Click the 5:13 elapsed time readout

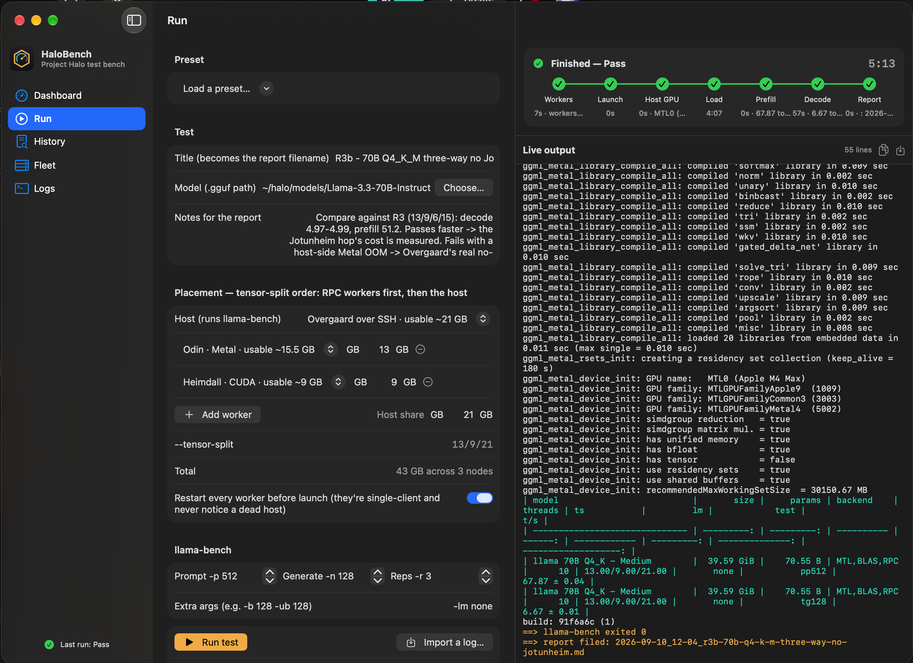(882, 64)
